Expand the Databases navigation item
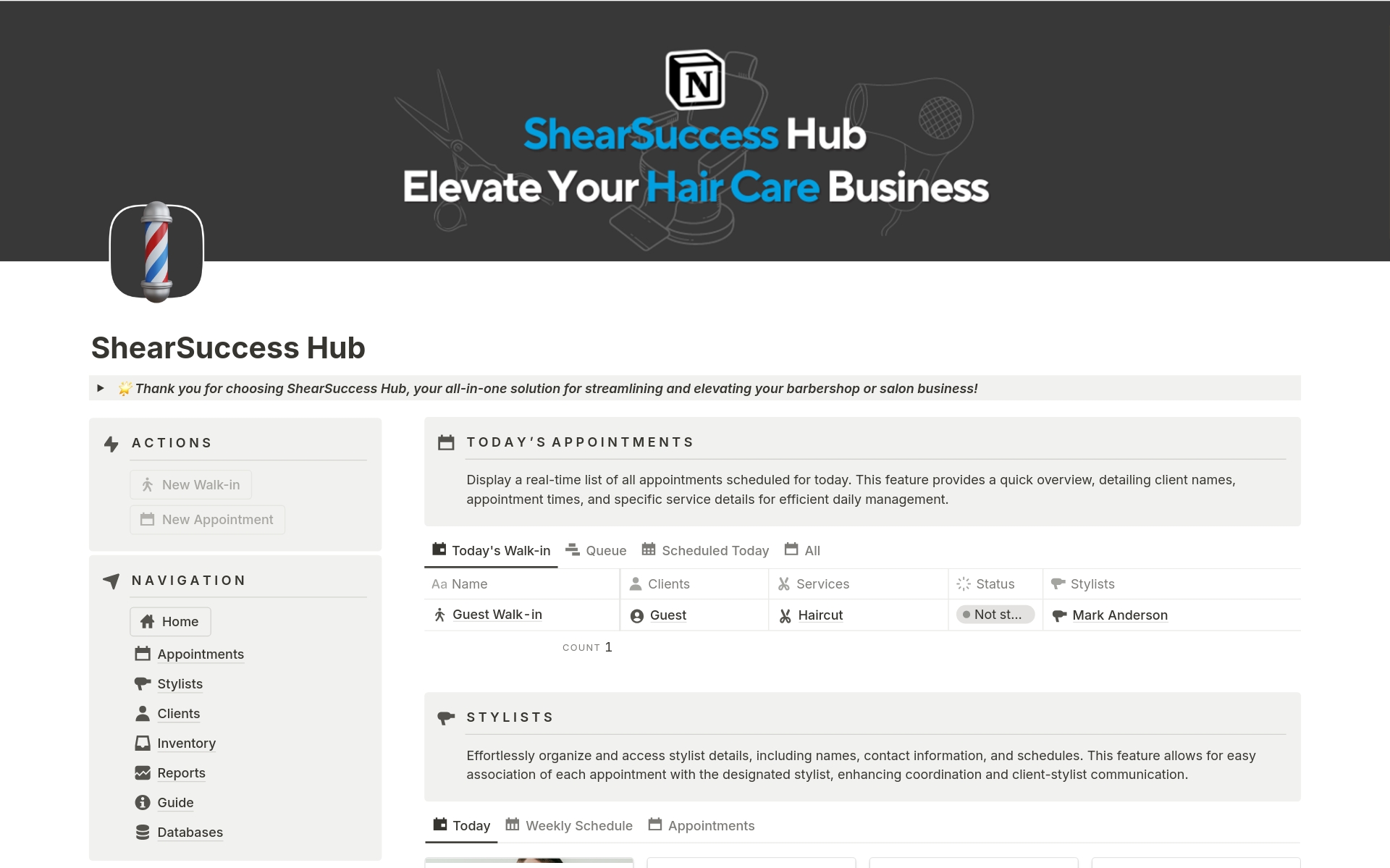 [x=190, y=832]
